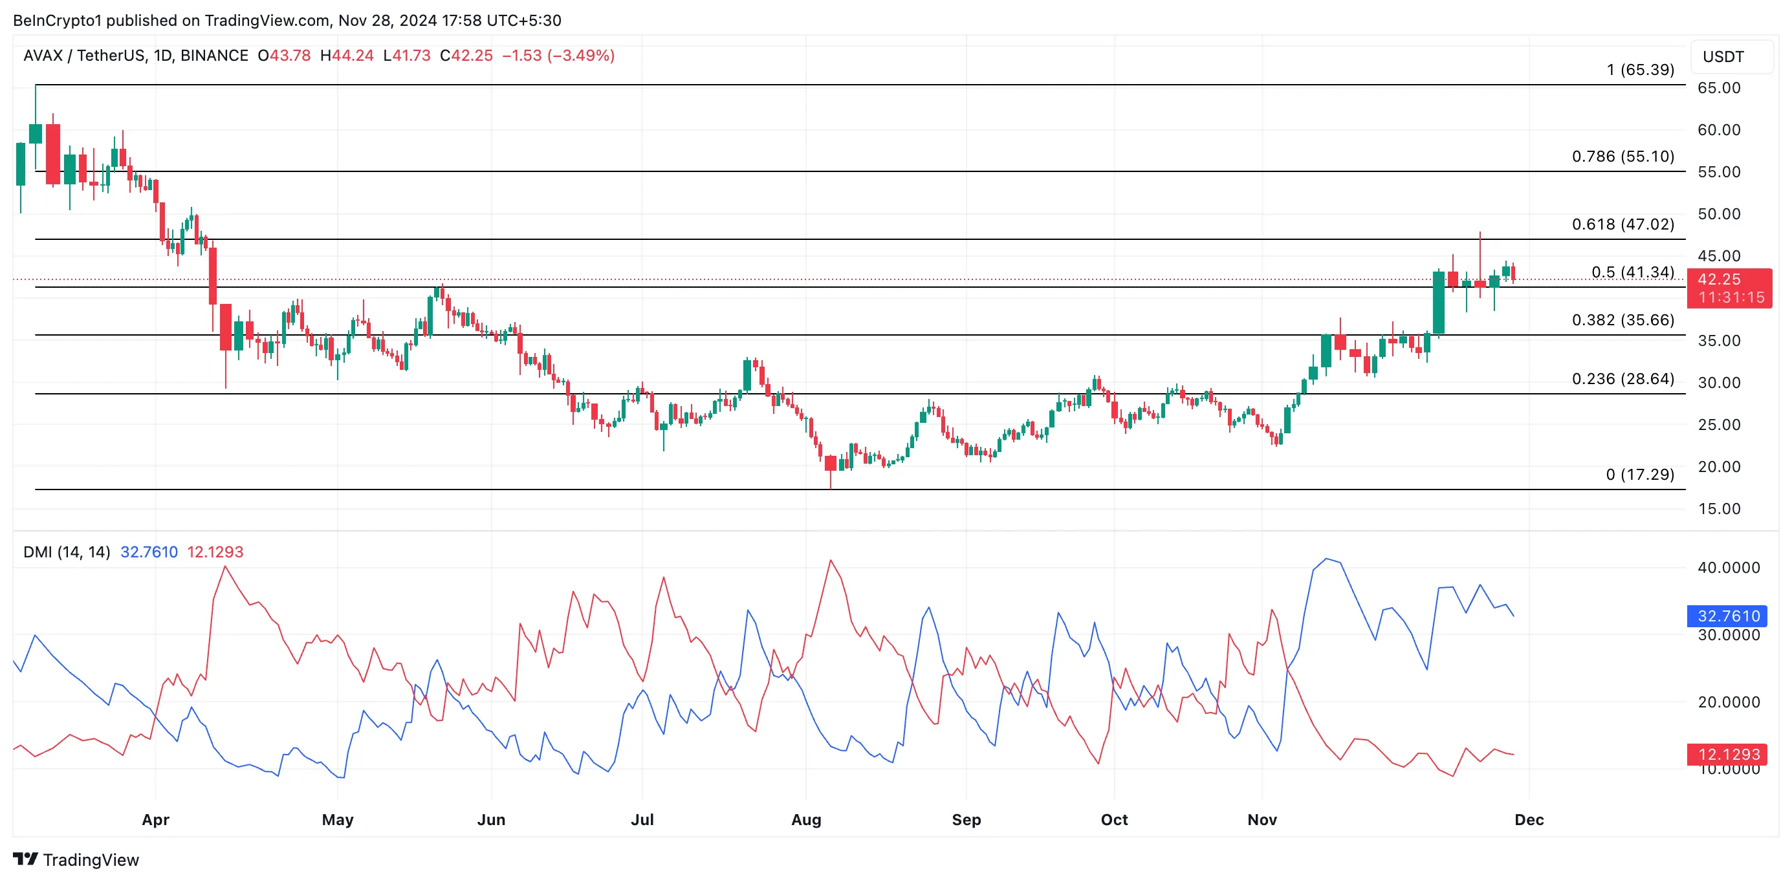Viewport: 1792px width, 882px height.
Task: Click the published-on TradingView.com header text
Action: [x=287, y=20]
